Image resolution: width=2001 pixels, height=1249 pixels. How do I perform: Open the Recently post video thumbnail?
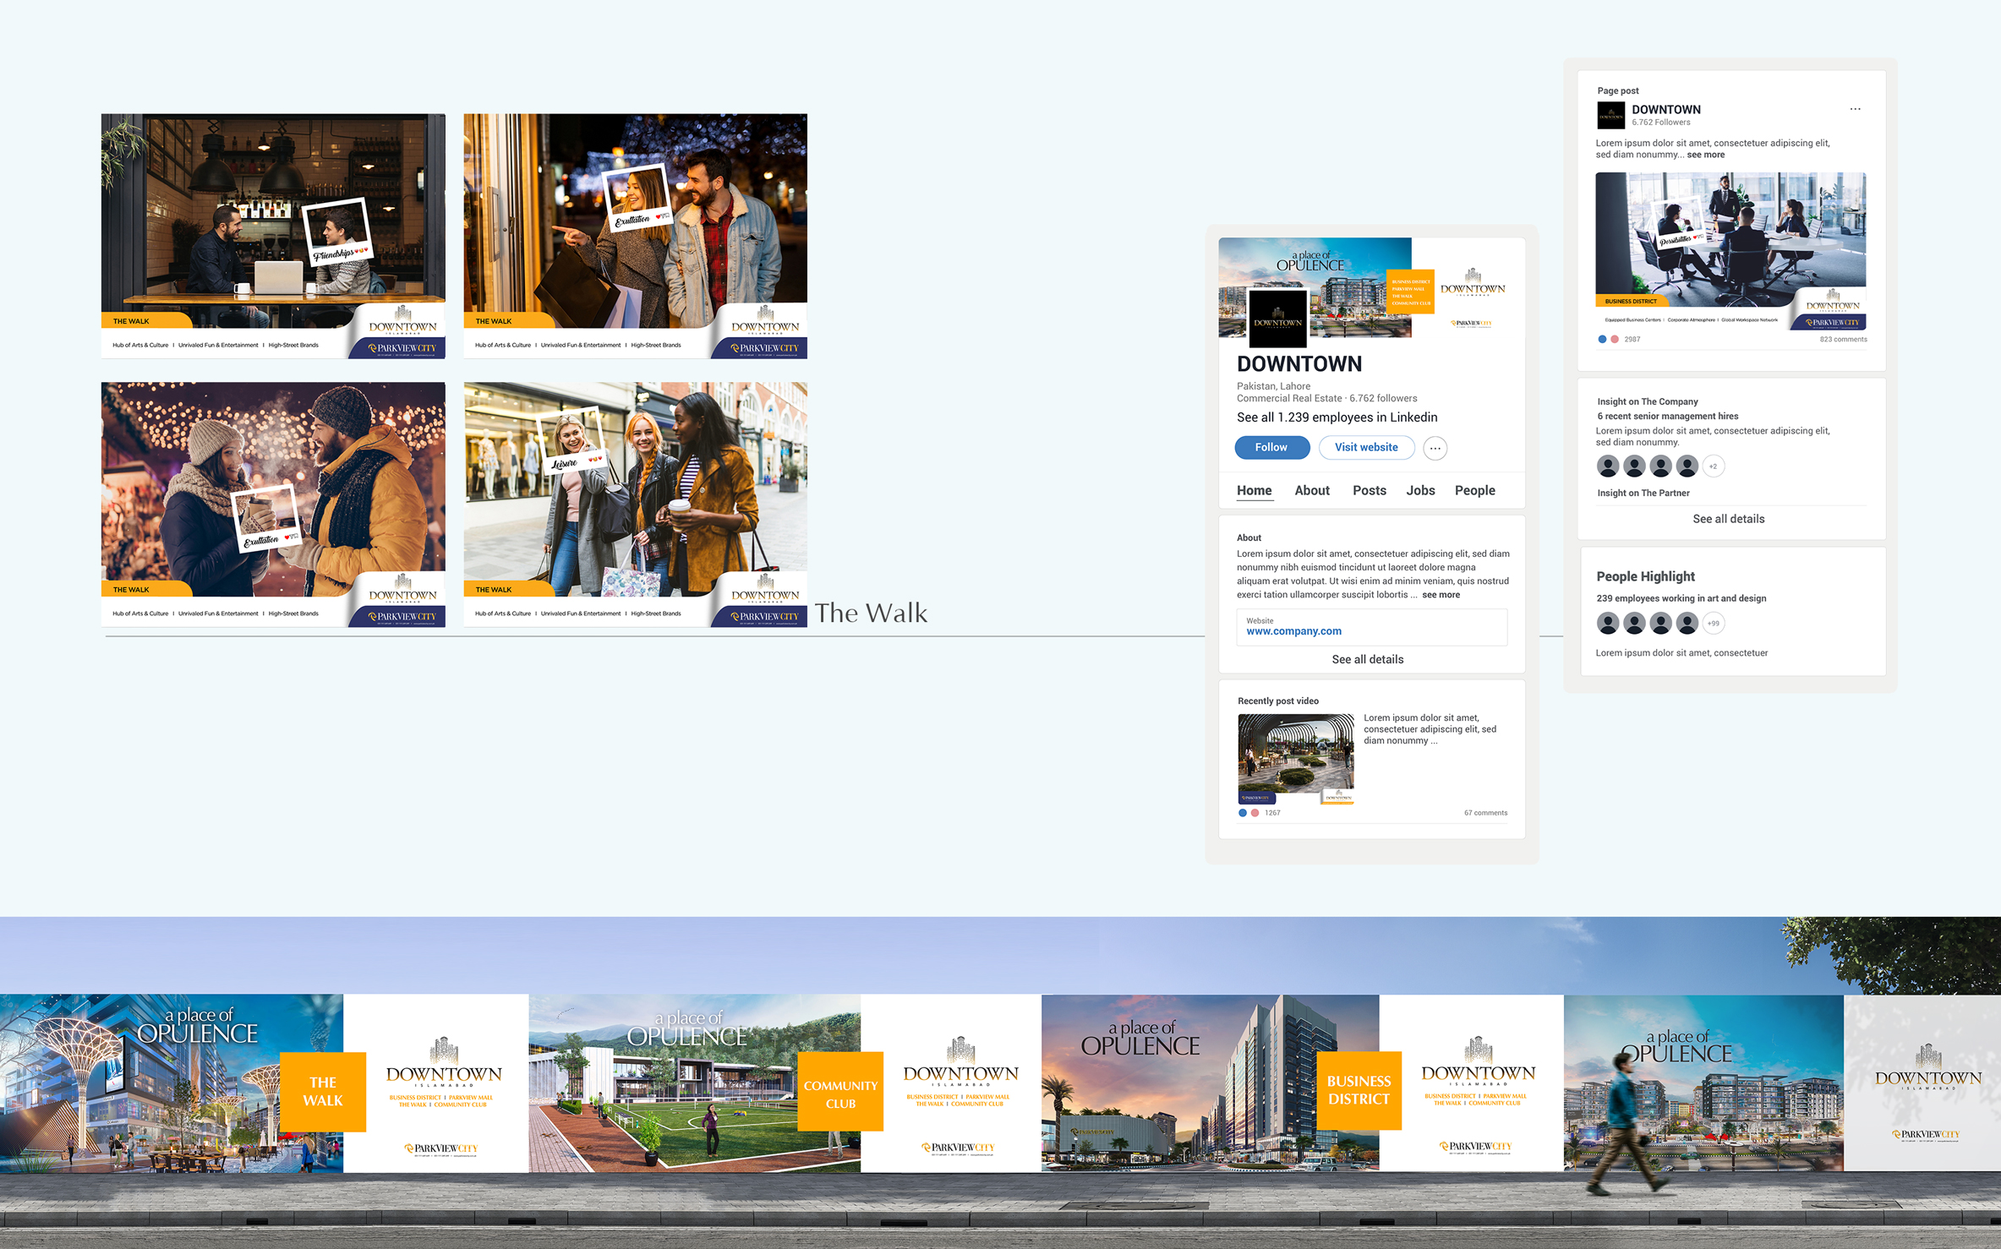click(1295, 758)
